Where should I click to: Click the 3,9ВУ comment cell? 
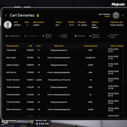[x=90, y=65]
